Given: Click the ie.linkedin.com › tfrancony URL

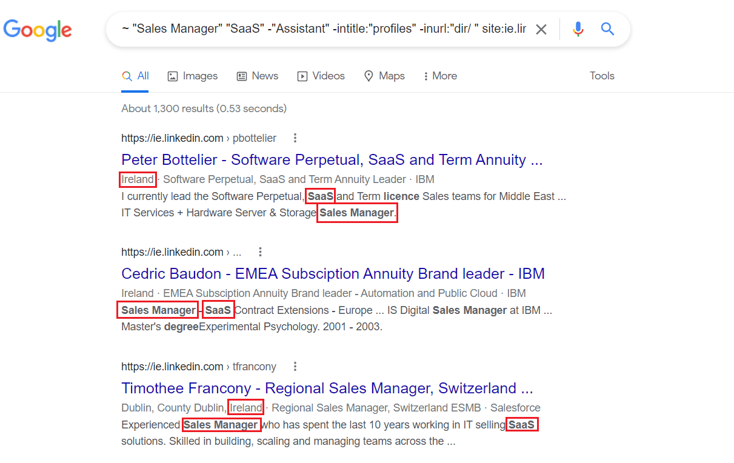Looking at the screenshot, I should [x=199, y=367].
